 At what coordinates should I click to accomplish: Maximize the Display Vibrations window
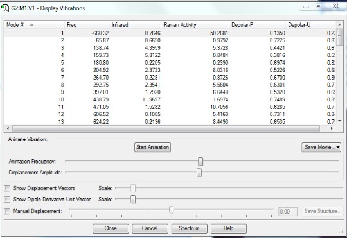(x=318, y=6)
